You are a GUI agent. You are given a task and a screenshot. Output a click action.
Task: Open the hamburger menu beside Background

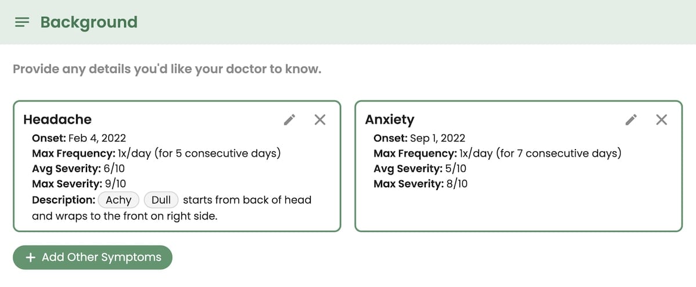click(x=22, y=23)
